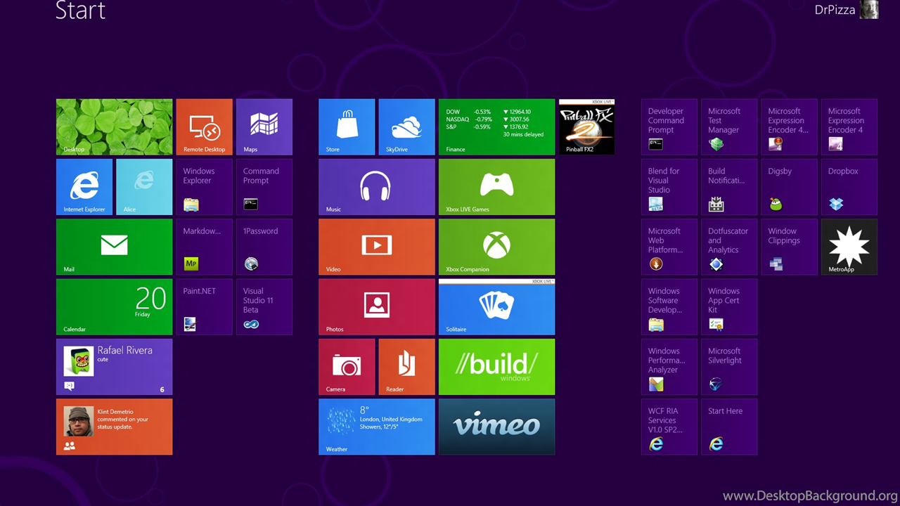Launch Dotfuscator and Analytics tile
Image resolution: width=900 pixels, height=506 pixels.
coord(729,247)
